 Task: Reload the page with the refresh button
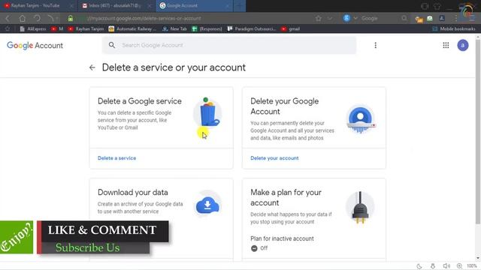(37, 18)
